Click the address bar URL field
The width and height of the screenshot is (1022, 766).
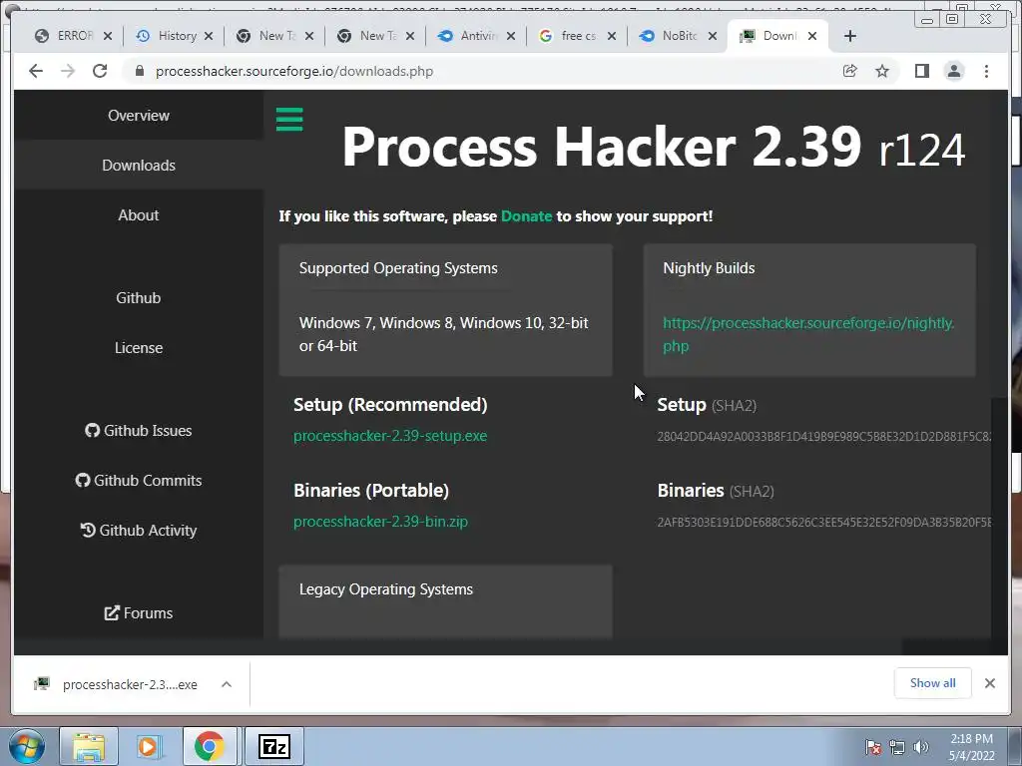pyautogui.click(x=482, y=71)
